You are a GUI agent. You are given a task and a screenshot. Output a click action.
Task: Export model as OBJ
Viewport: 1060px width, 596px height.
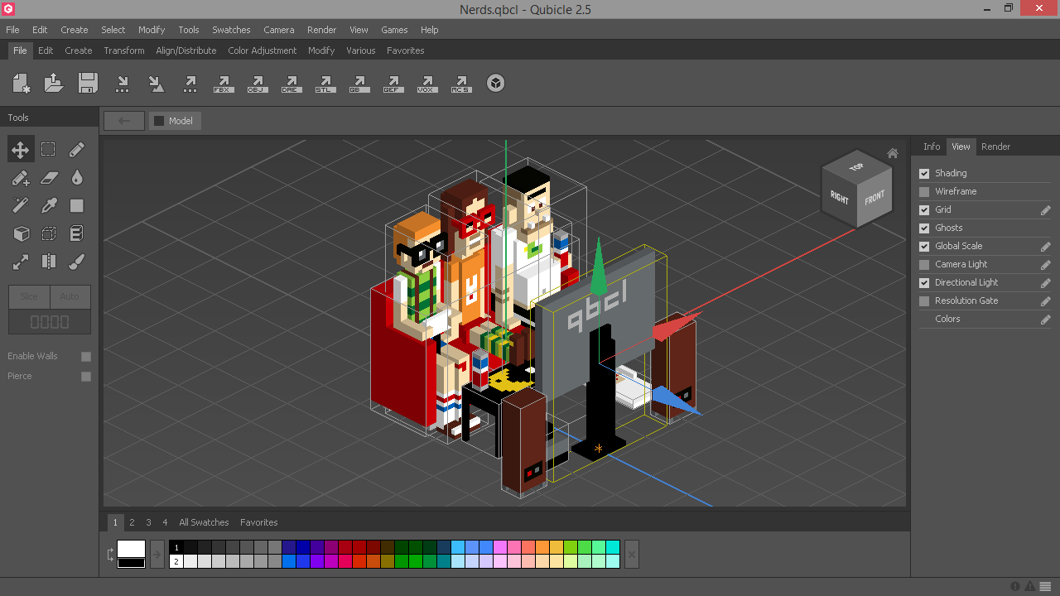tap(257, 84)
